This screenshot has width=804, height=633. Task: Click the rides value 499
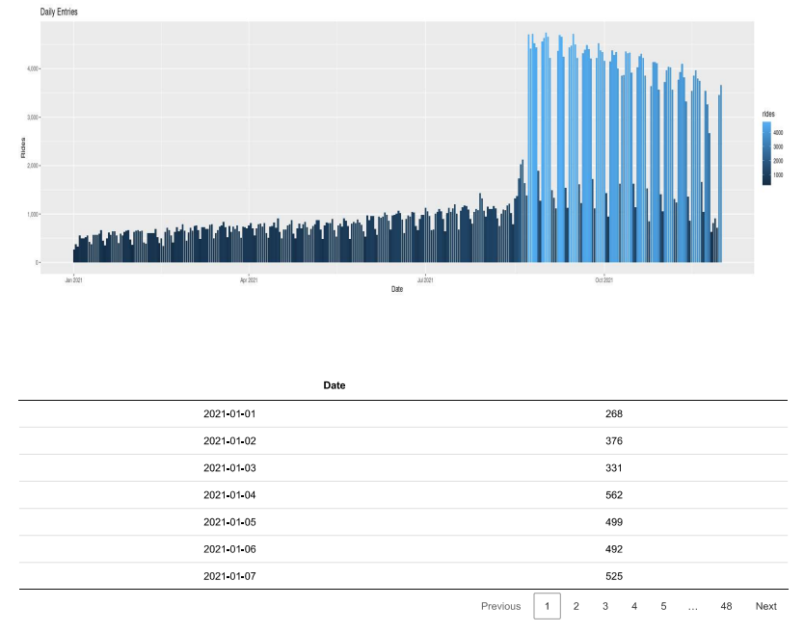614,522
